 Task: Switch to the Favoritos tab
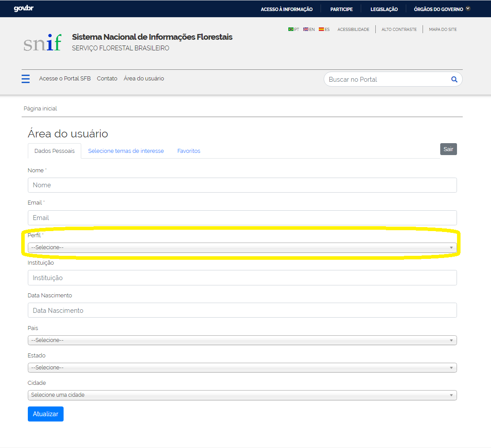point(189,151)
